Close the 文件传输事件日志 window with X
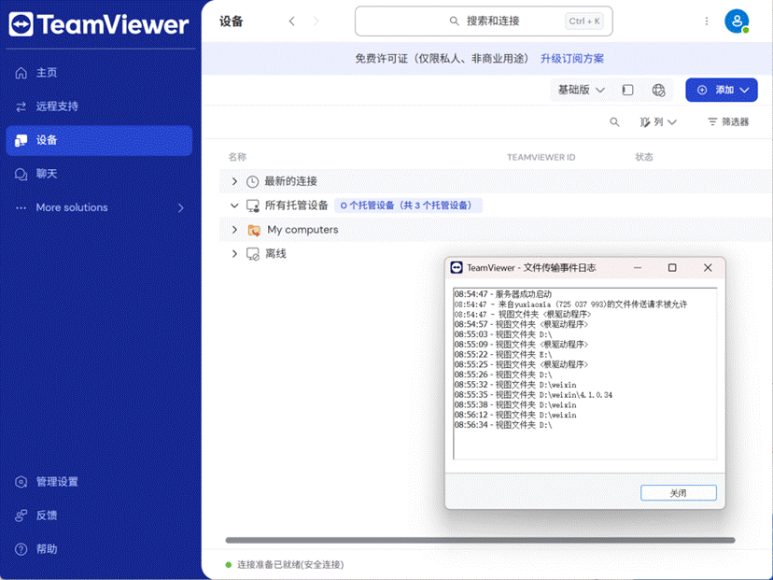 tap(708, 268)
